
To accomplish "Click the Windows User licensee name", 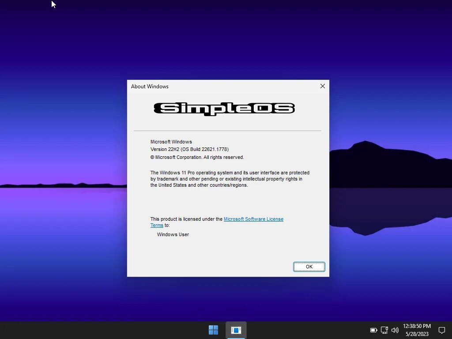I will coord(173,235).
